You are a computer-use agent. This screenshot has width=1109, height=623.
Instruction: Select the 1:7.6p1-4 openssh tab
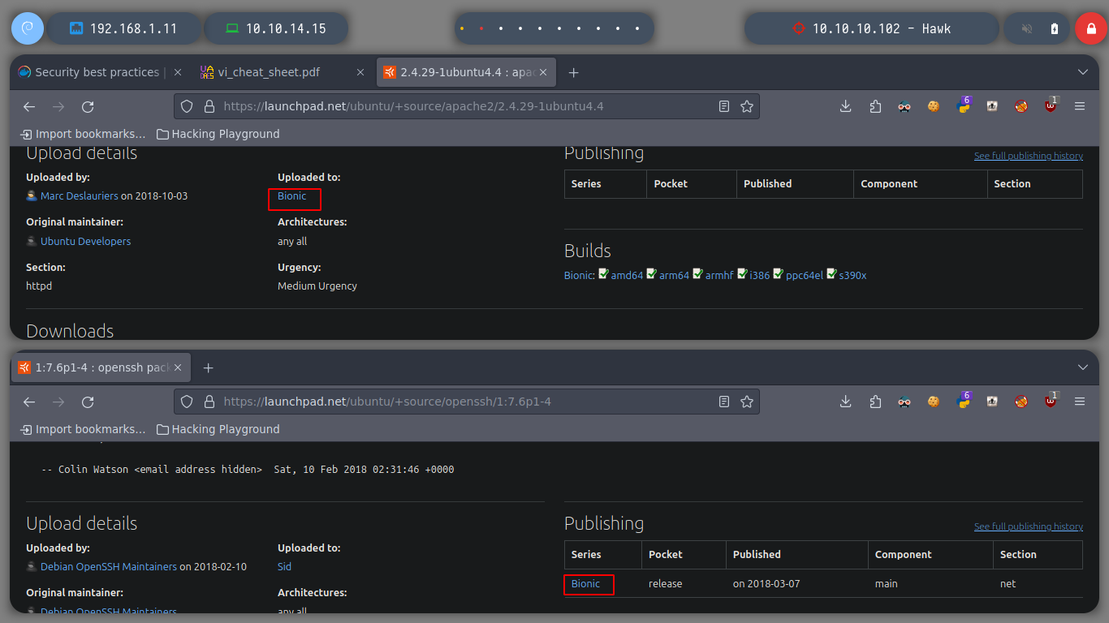click(101, 367)
